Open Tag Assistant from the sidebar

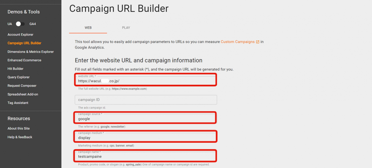[x=18, y=103]
